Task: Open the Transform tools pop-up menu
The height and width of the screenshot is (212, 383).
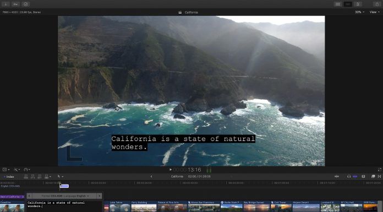Action: pyautogui.click(x=6, y=170)
